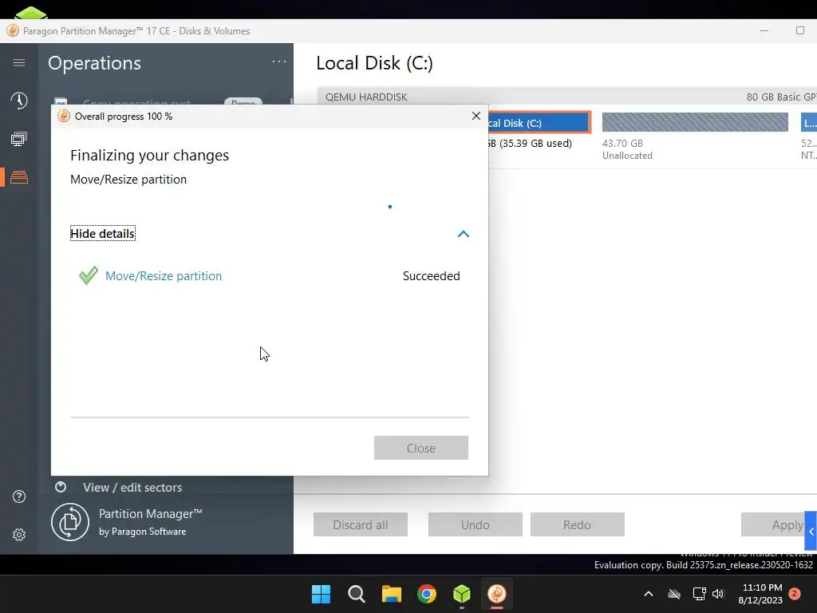Open Windows Search from the taskbar
The width and height of the screenshot is (817, 613).
coord(357,594)
